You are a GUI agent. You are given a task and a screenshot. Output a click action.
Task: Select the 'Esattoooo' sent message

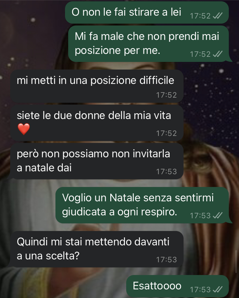177,286
